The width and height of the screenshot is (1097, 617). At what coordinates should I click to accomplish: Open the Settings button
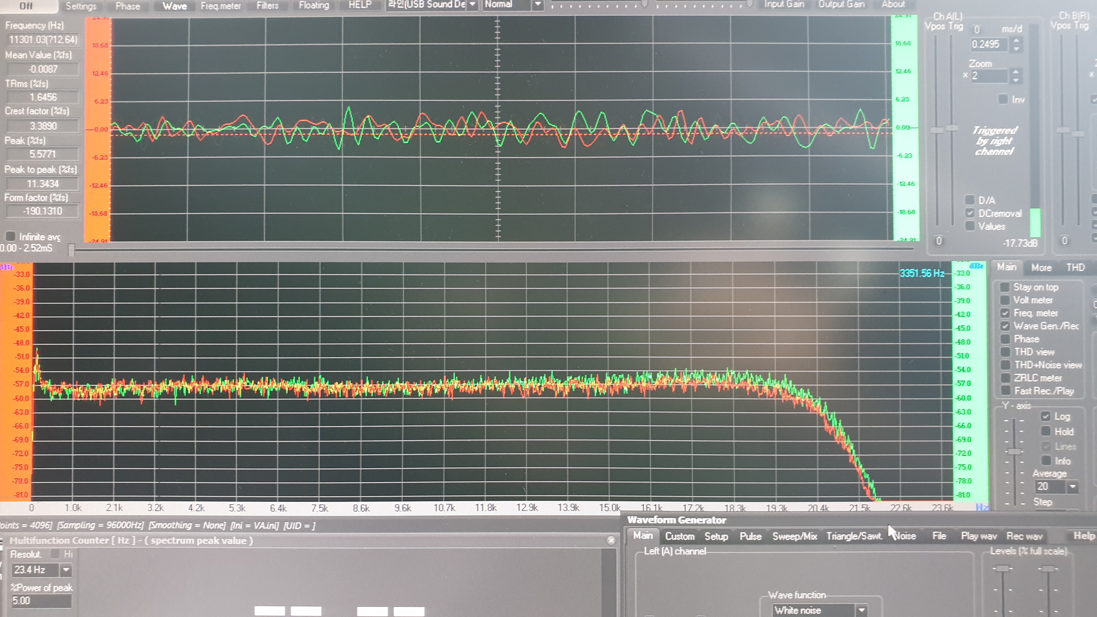(x=81, y=6)
